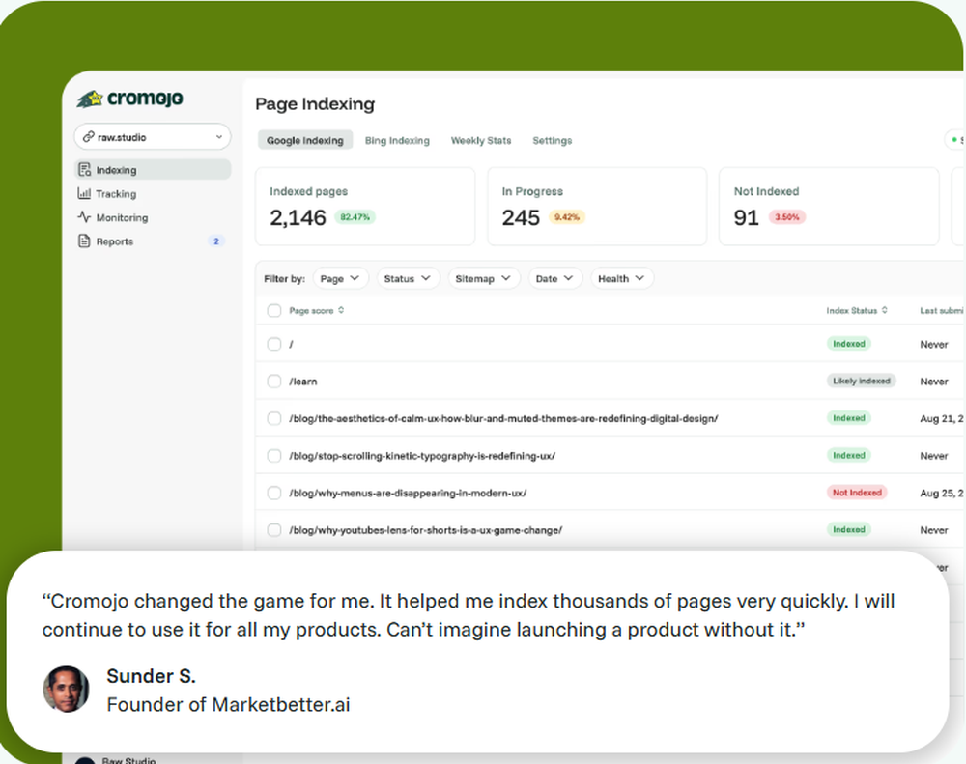Click the 82.47% green badge
This screenshot has height=764, width=966.
click(x=355, y=217)
